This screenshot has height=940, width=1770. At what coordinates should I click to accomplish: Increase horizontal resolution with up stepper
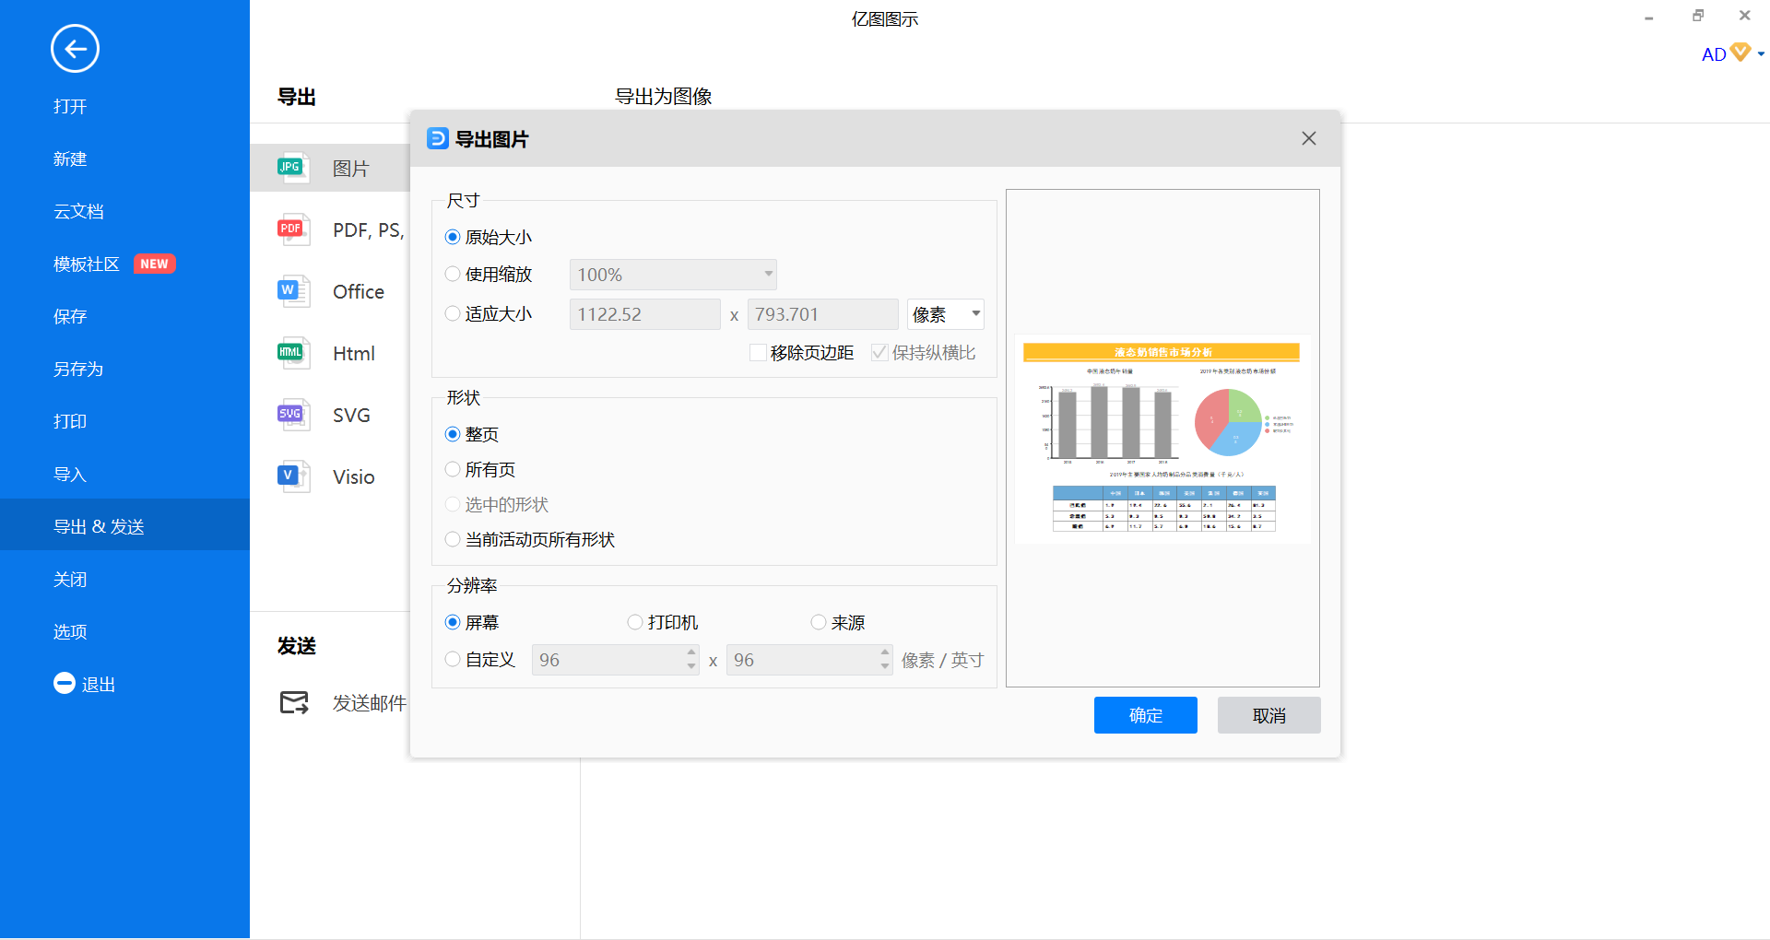691,652
